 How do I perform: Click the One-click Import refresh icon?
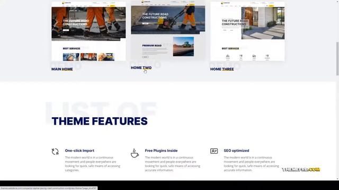click(x=55, y=151)
